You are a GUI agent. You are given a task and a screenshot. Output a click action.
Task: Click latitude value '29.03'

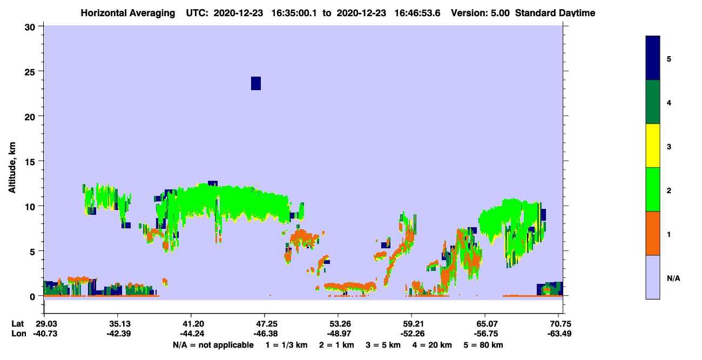coord(45,324)
